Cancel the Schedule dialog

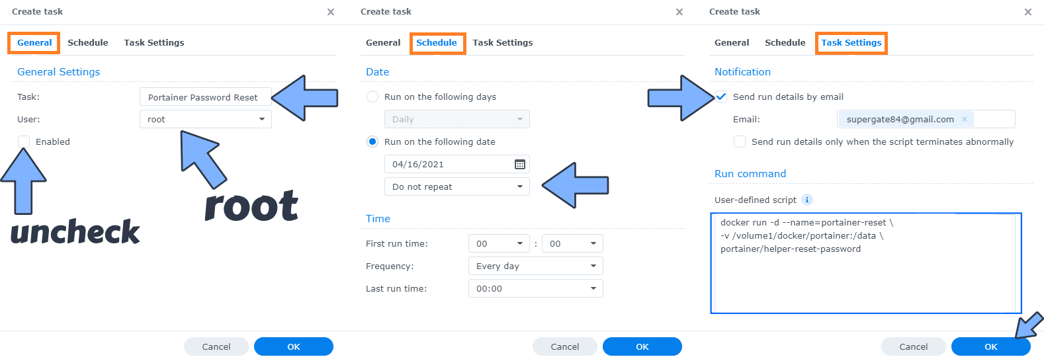(564, 346)
